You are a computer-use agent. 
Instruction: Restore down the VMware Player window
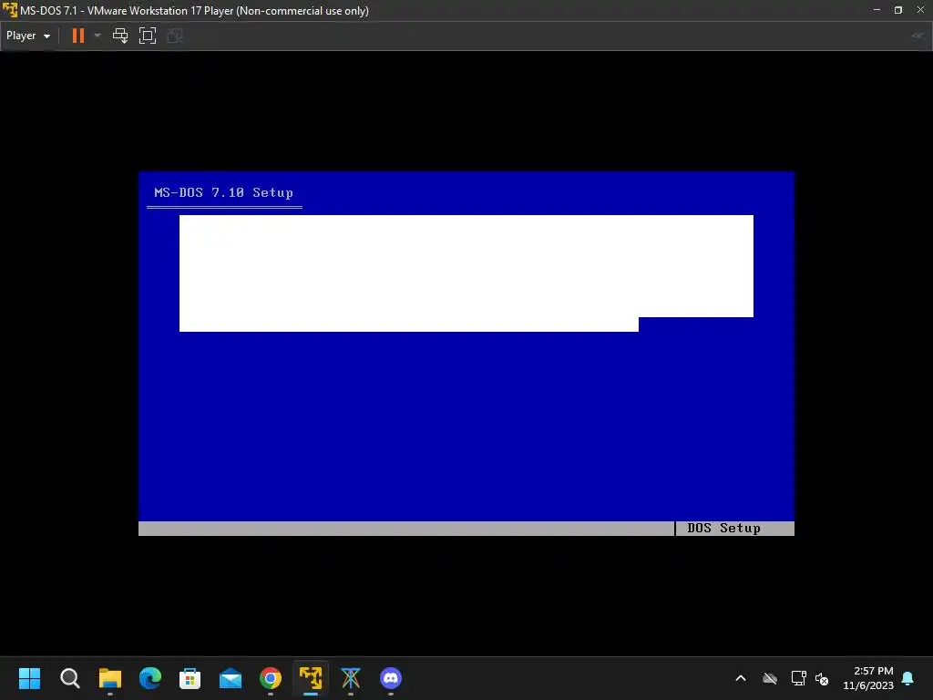point(898,10)
